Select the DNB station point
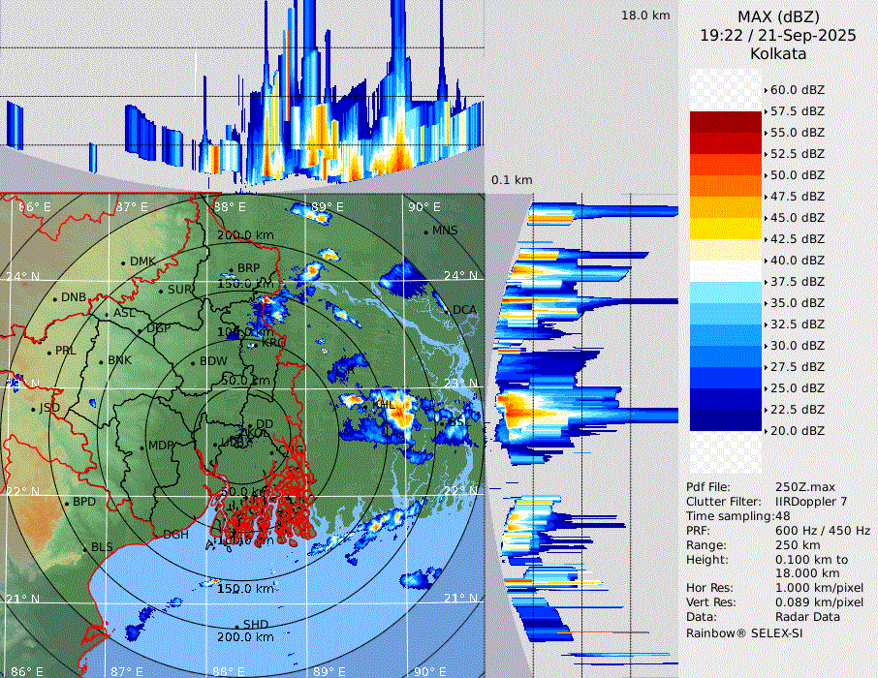This screenshot has height=678, width=878. tap(55, 297)
